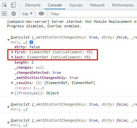
Task: Collapse the first expanded QueryList object
Action: (8, 40)
